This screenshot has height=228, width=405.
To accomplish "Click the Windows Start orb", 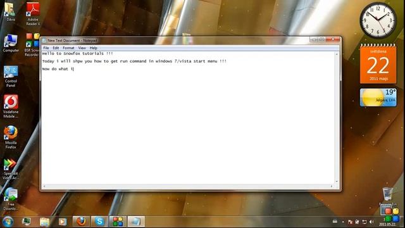I will tap(8, 222).
